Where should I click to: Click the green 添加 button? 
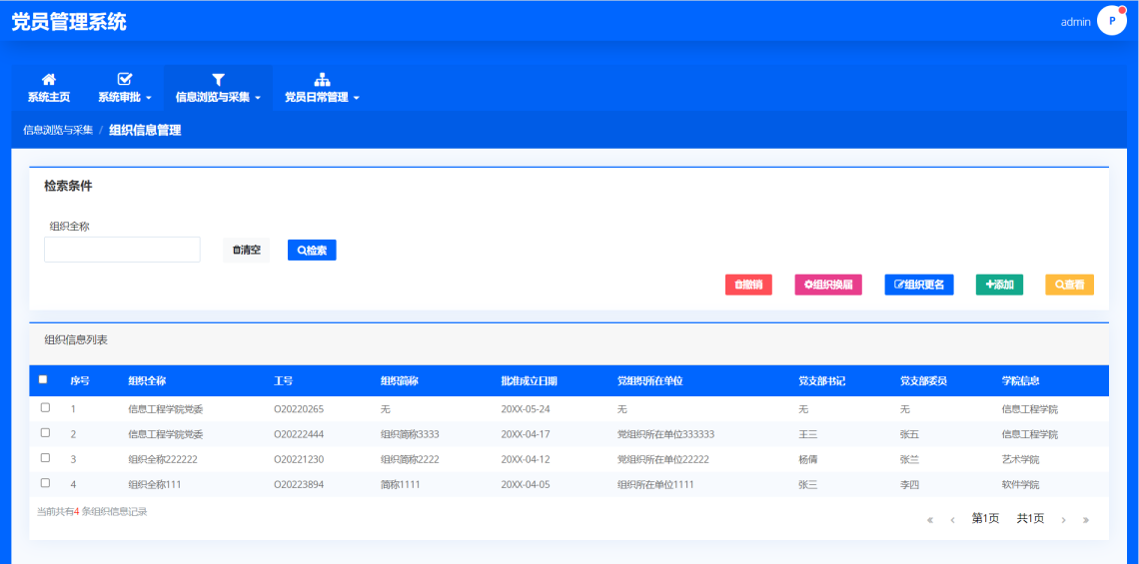tap(999, 284)
